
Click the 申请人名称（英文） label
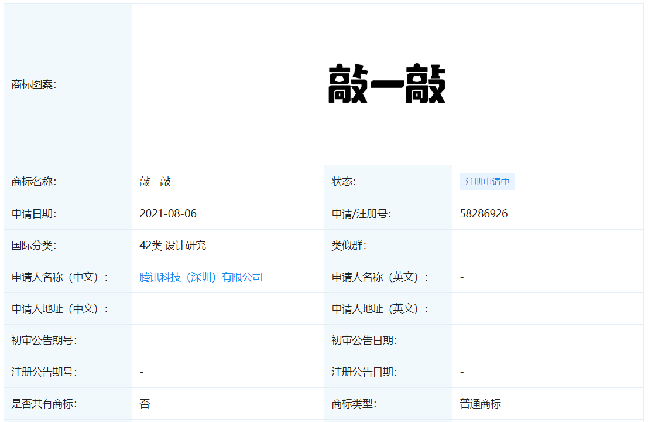(x=380, y=277)
